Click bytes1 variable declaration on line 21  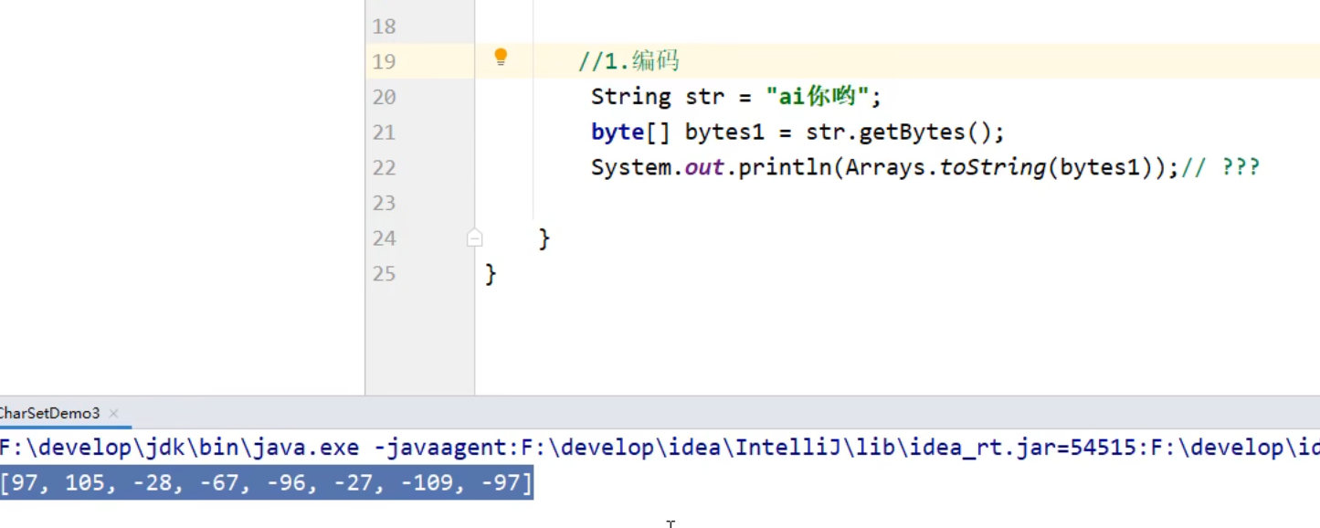tap(723, 132)
